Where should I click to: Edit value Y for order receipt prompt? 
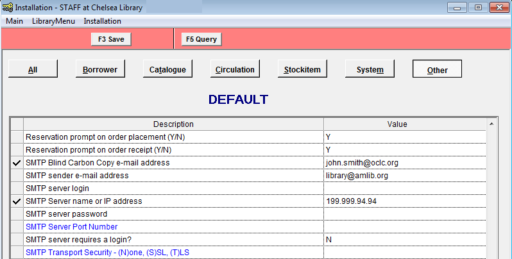[x=405, y=150]
